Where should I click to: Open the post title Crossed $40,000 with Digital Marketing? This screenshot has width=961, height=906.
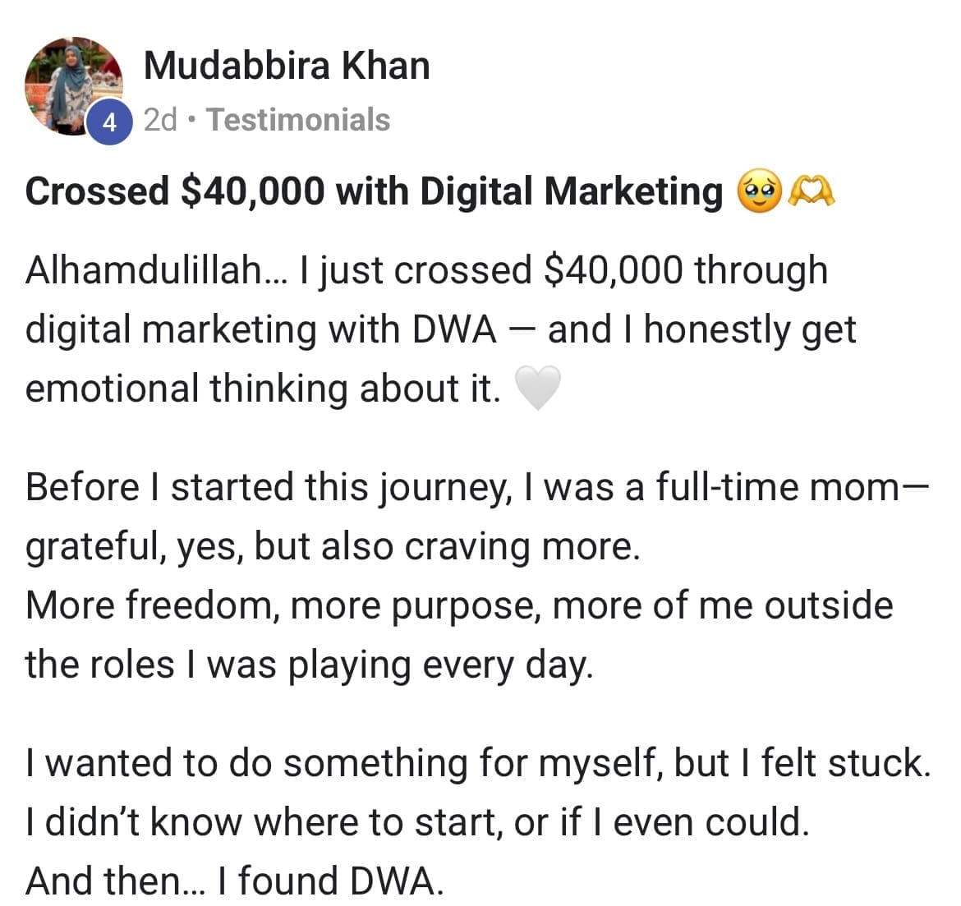pyautogui.click(x=374, y=191)
